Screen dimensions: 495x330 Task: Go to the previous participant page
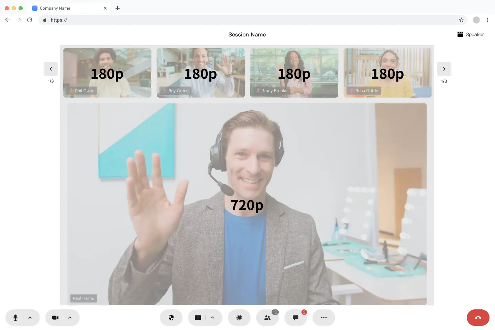[51, 69]
